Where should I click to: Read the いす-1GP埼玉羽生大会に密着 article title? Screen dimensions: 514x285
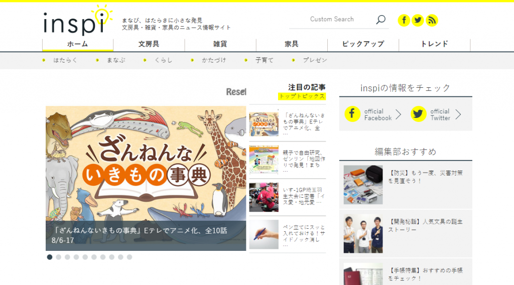point(304,196)
